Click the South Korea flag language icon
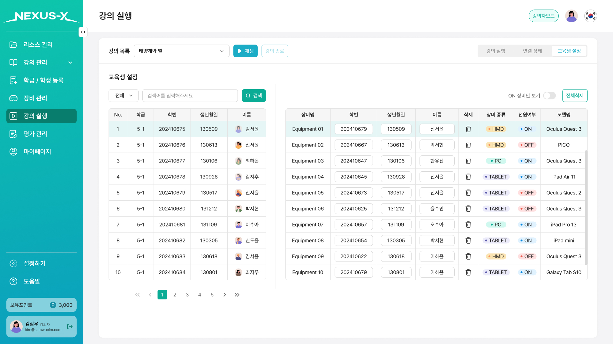 click(x=590, y=16)
